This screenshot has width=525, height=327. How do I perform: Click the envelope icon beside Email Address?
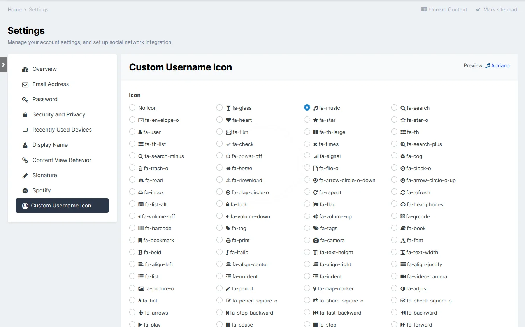pos(25,84)
